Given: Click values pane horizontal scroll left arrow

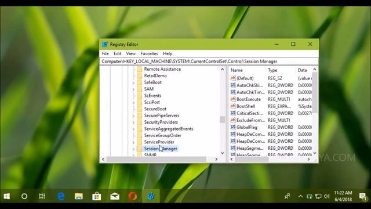Looking at the screenshot, I should (x=232, y=159).
